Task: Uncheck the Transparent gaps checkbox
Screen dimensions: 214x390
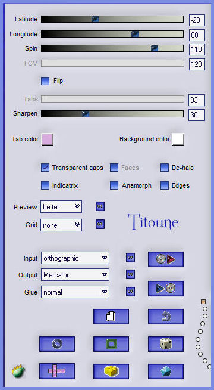Action: [x=45, y=168]
